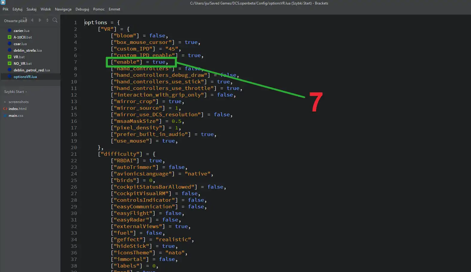
Task: Click the 0.5 value of msaaMaskSize
Action: pos(176,121)
